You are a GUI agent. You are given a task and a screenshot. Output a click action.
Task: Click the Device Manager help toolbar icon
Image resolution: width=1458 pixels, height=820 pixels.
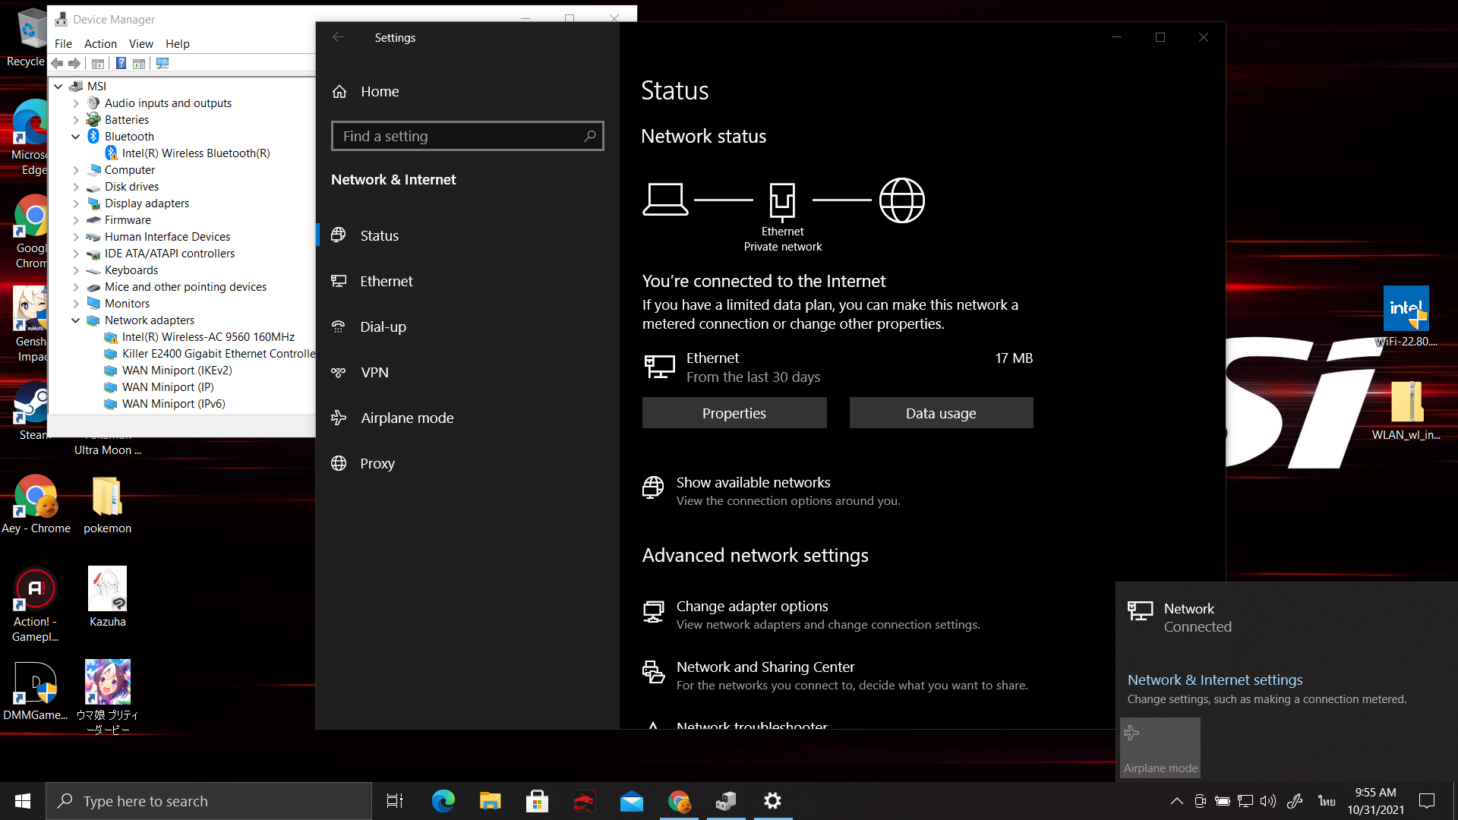[121, 64]
